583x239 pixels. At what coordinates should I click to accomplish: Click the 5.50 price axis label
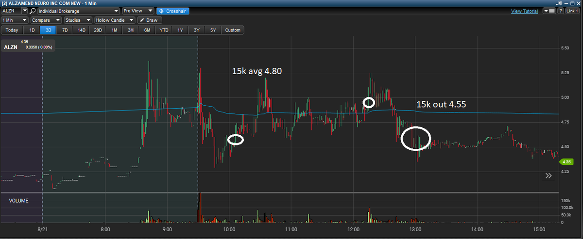pos(565,48)
